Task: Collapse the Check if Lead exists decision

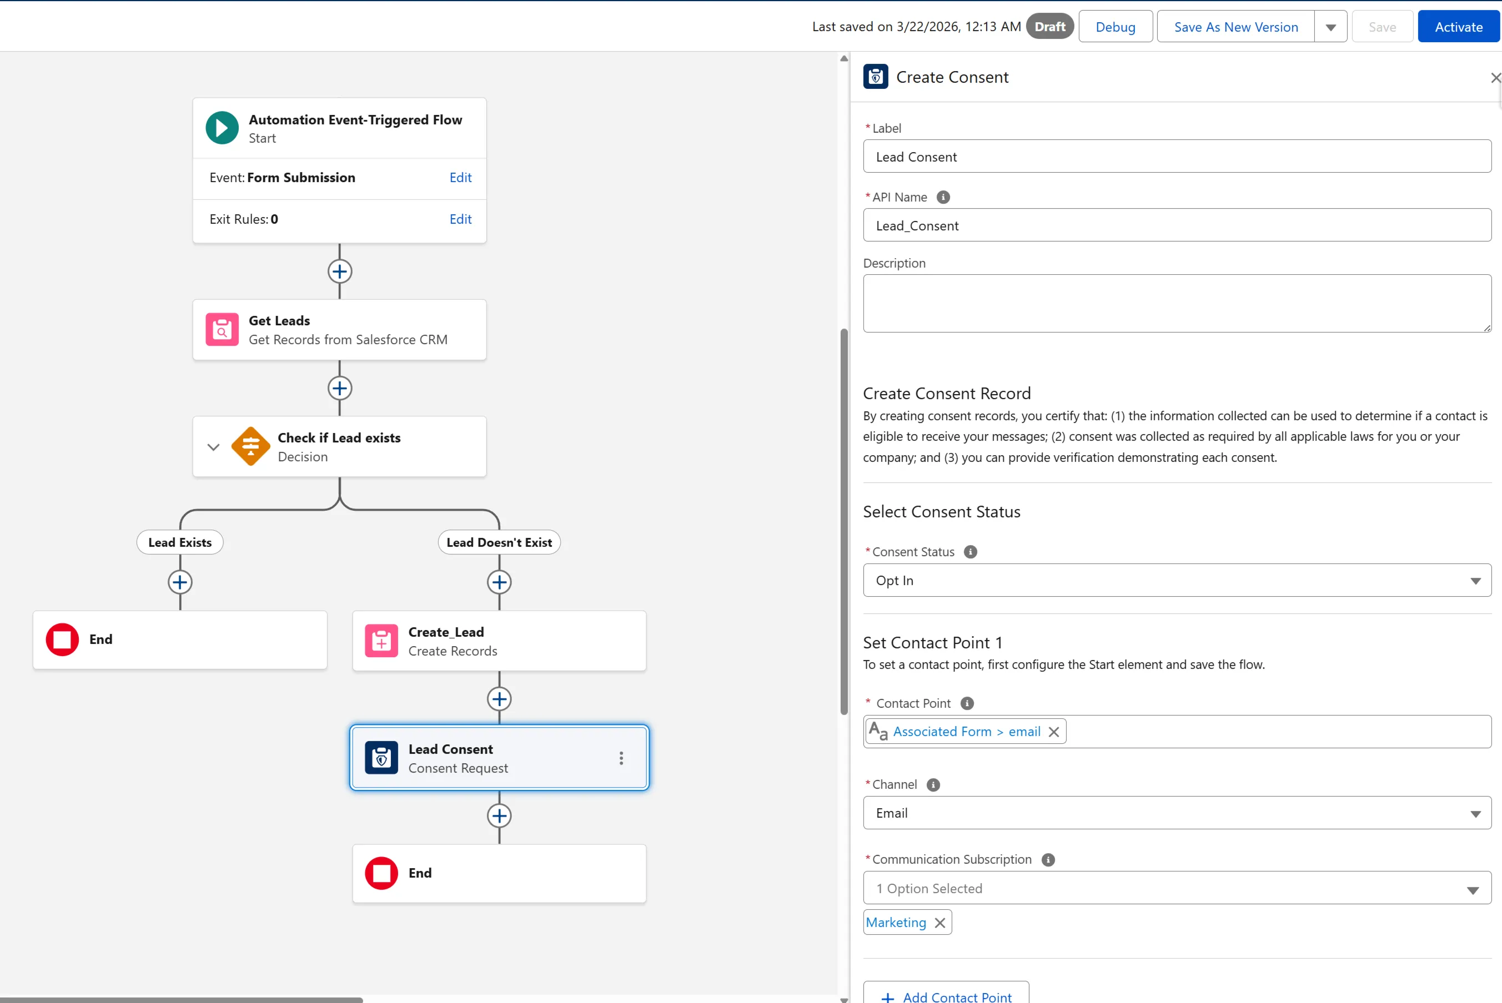Action: [x=213, y=447]
